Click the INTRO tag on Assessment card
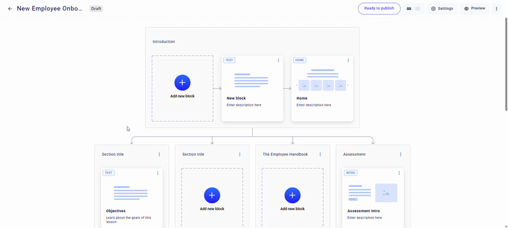 (351, 173)
